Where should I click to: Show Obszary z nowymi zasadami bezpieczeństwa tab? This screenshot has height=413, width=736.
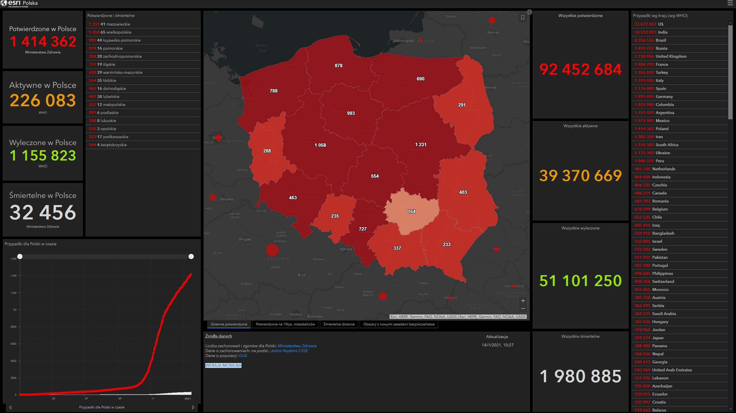(x=398, y=324)
